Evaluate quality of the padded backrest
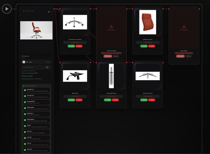Screen dimensions: 210x154 pyautogui.click(x=148, y=42)
